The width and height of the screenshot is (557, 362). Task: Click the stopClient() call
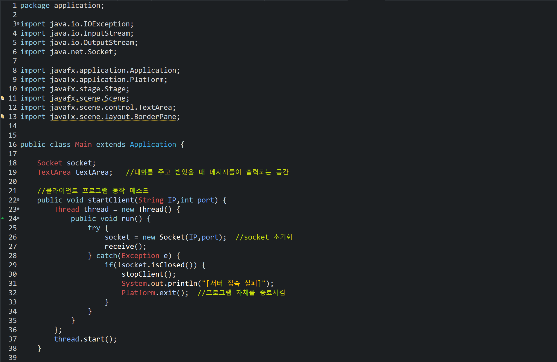tap(143, 274)
